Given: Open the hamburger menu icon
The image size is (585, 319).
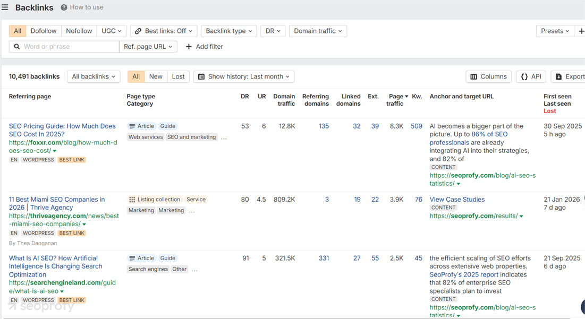Looking at the screenshot, I should point(5,7).
